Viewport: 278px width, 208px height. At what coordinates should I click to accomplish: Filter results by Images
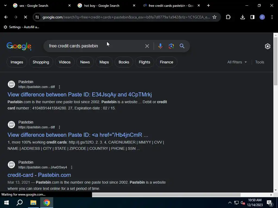point(17,62)
